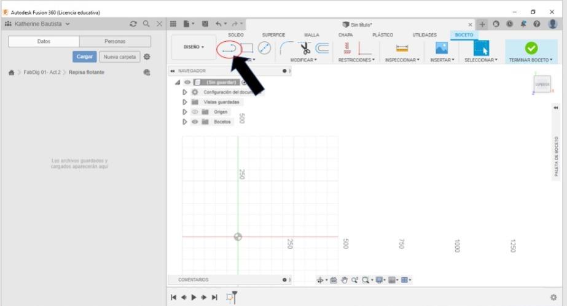Image resolution: width=567 pixels, height=306 pixels.
Task: Open the MODIFICAR dropdown menu
Action: tap(303, 60)
